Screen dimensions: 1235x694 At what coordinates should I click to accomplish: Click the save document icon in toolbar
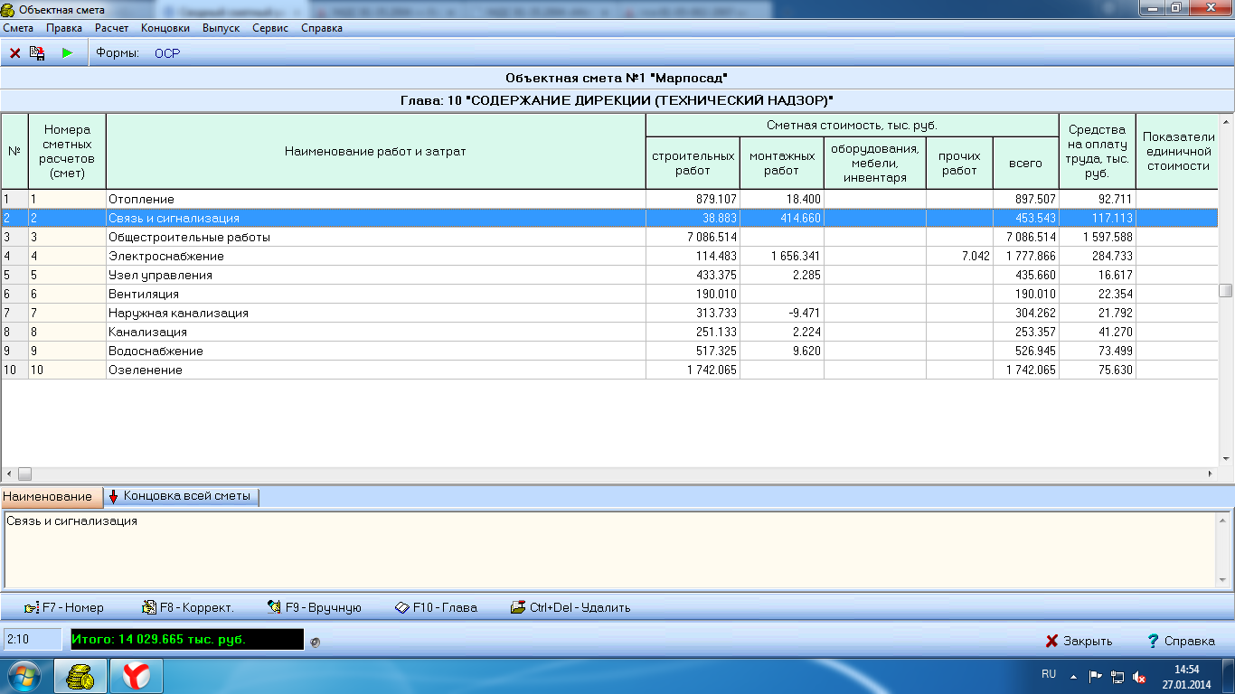[x=38, y=53]
